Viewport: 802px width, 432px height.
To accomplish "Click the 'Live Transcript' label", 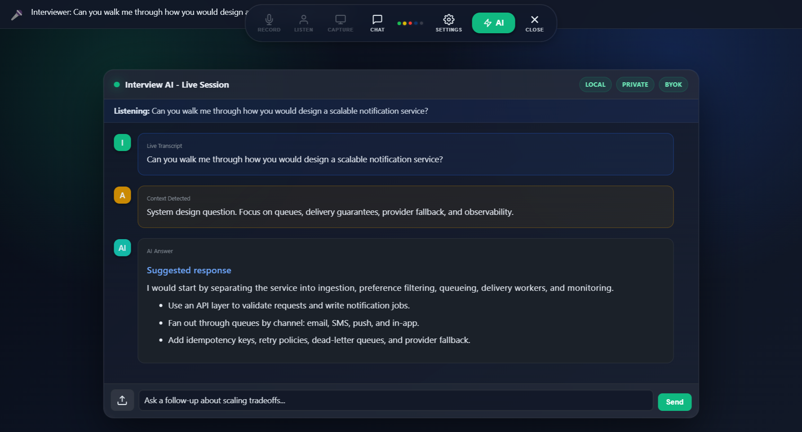I will point(164,146).
